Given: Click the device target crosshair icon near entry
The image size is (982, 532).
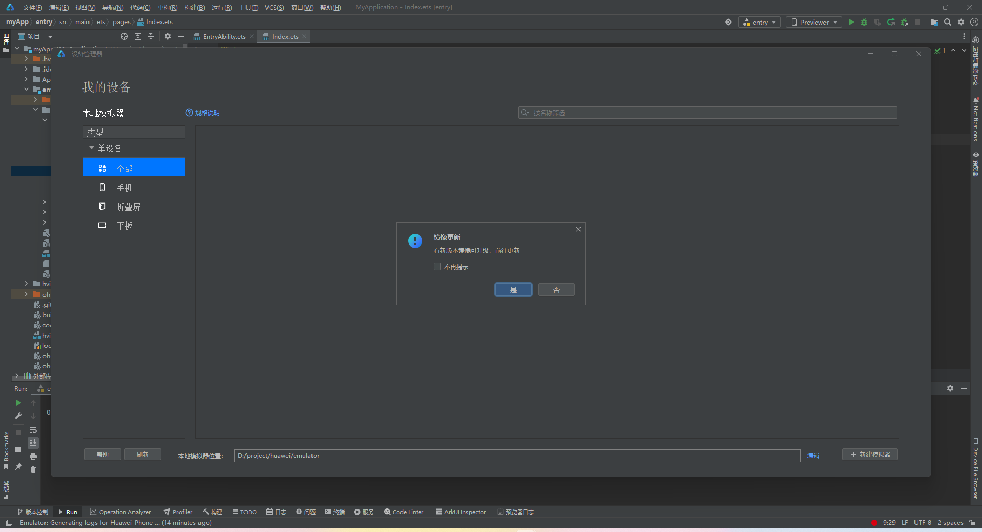Looking at the screenshot, I should [x=728, y=22].
